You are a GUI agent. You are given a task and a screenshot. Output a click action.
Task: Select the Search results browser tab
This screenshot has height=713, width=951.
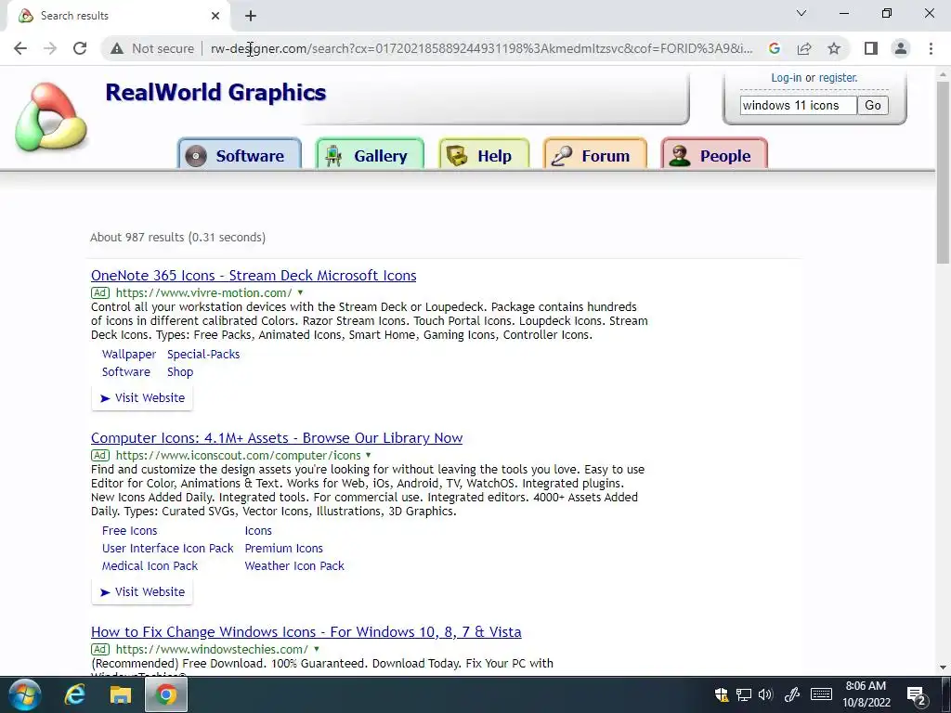118,16
